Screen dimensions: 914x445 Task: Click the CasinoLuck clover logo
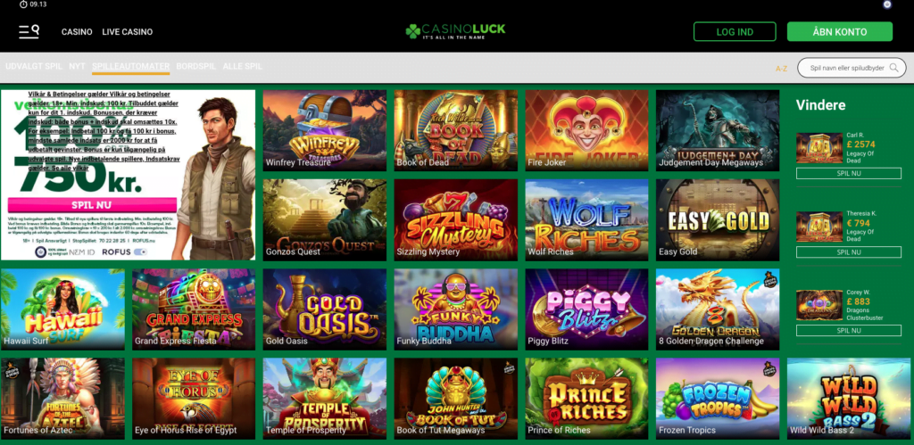(x=412, y=31)
